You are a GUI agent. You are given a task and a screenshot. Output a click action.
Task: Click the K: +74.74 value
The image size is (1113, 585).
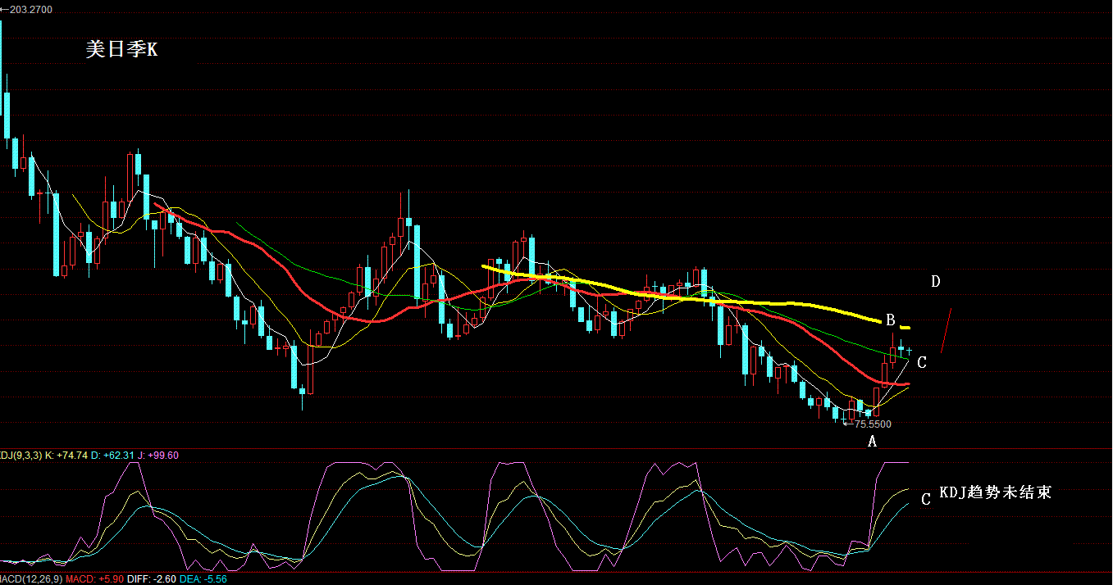click(x=66, y=455)
